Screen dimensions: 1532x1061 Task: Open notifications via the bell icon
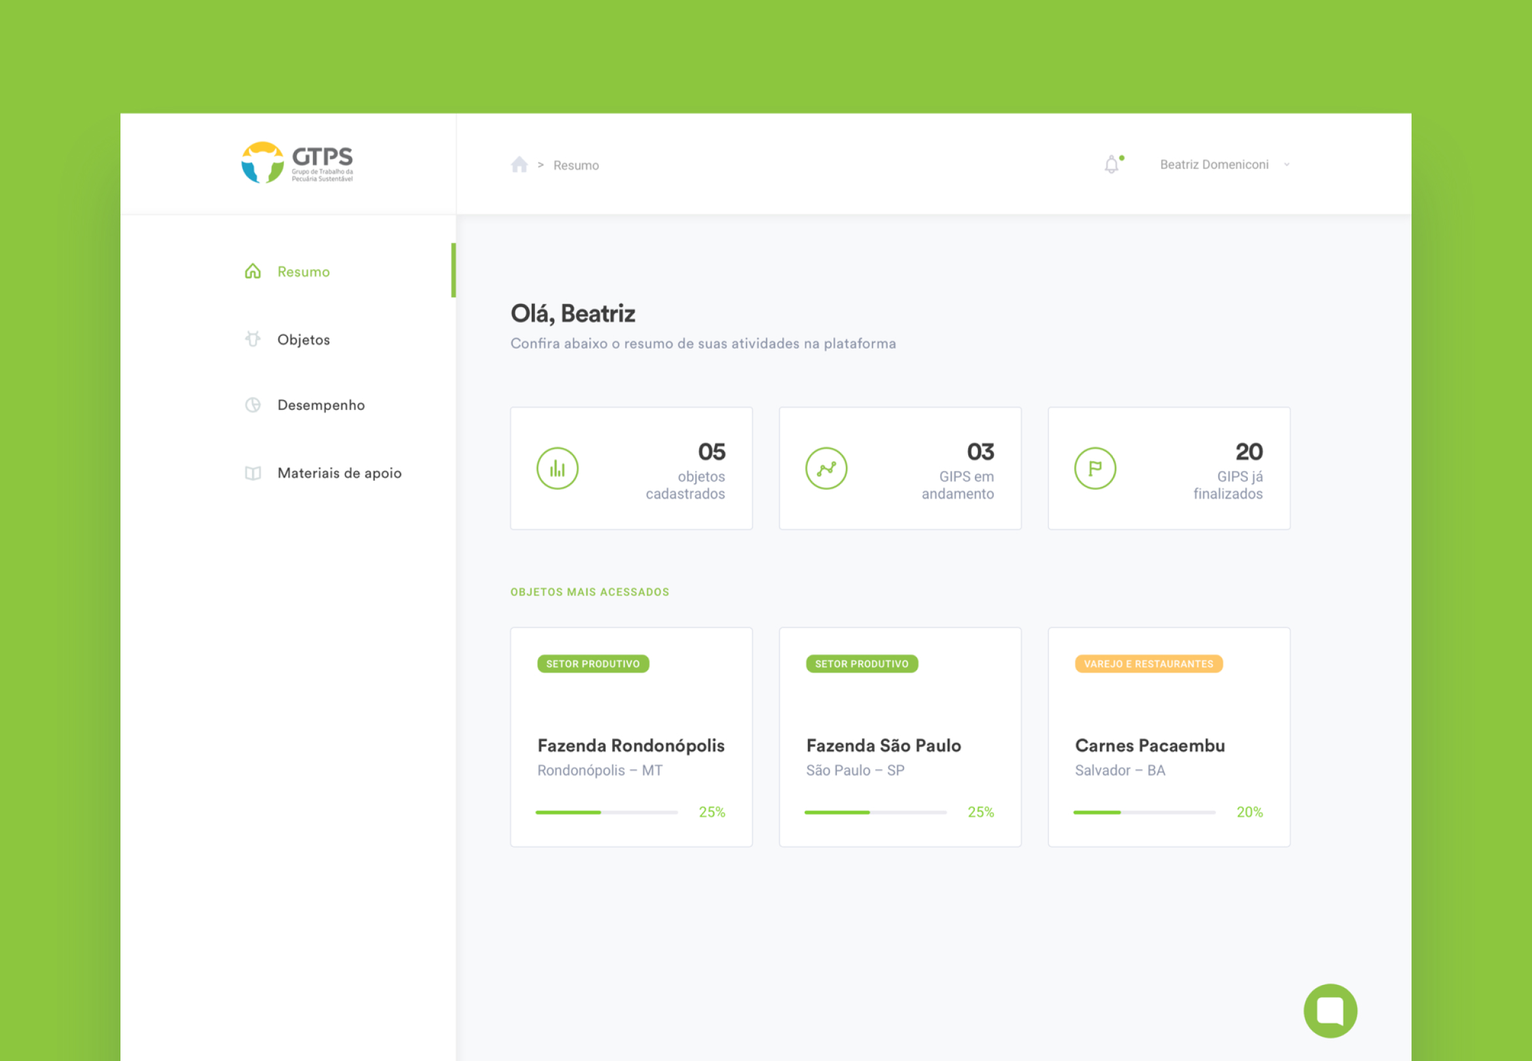(1112, 164)
